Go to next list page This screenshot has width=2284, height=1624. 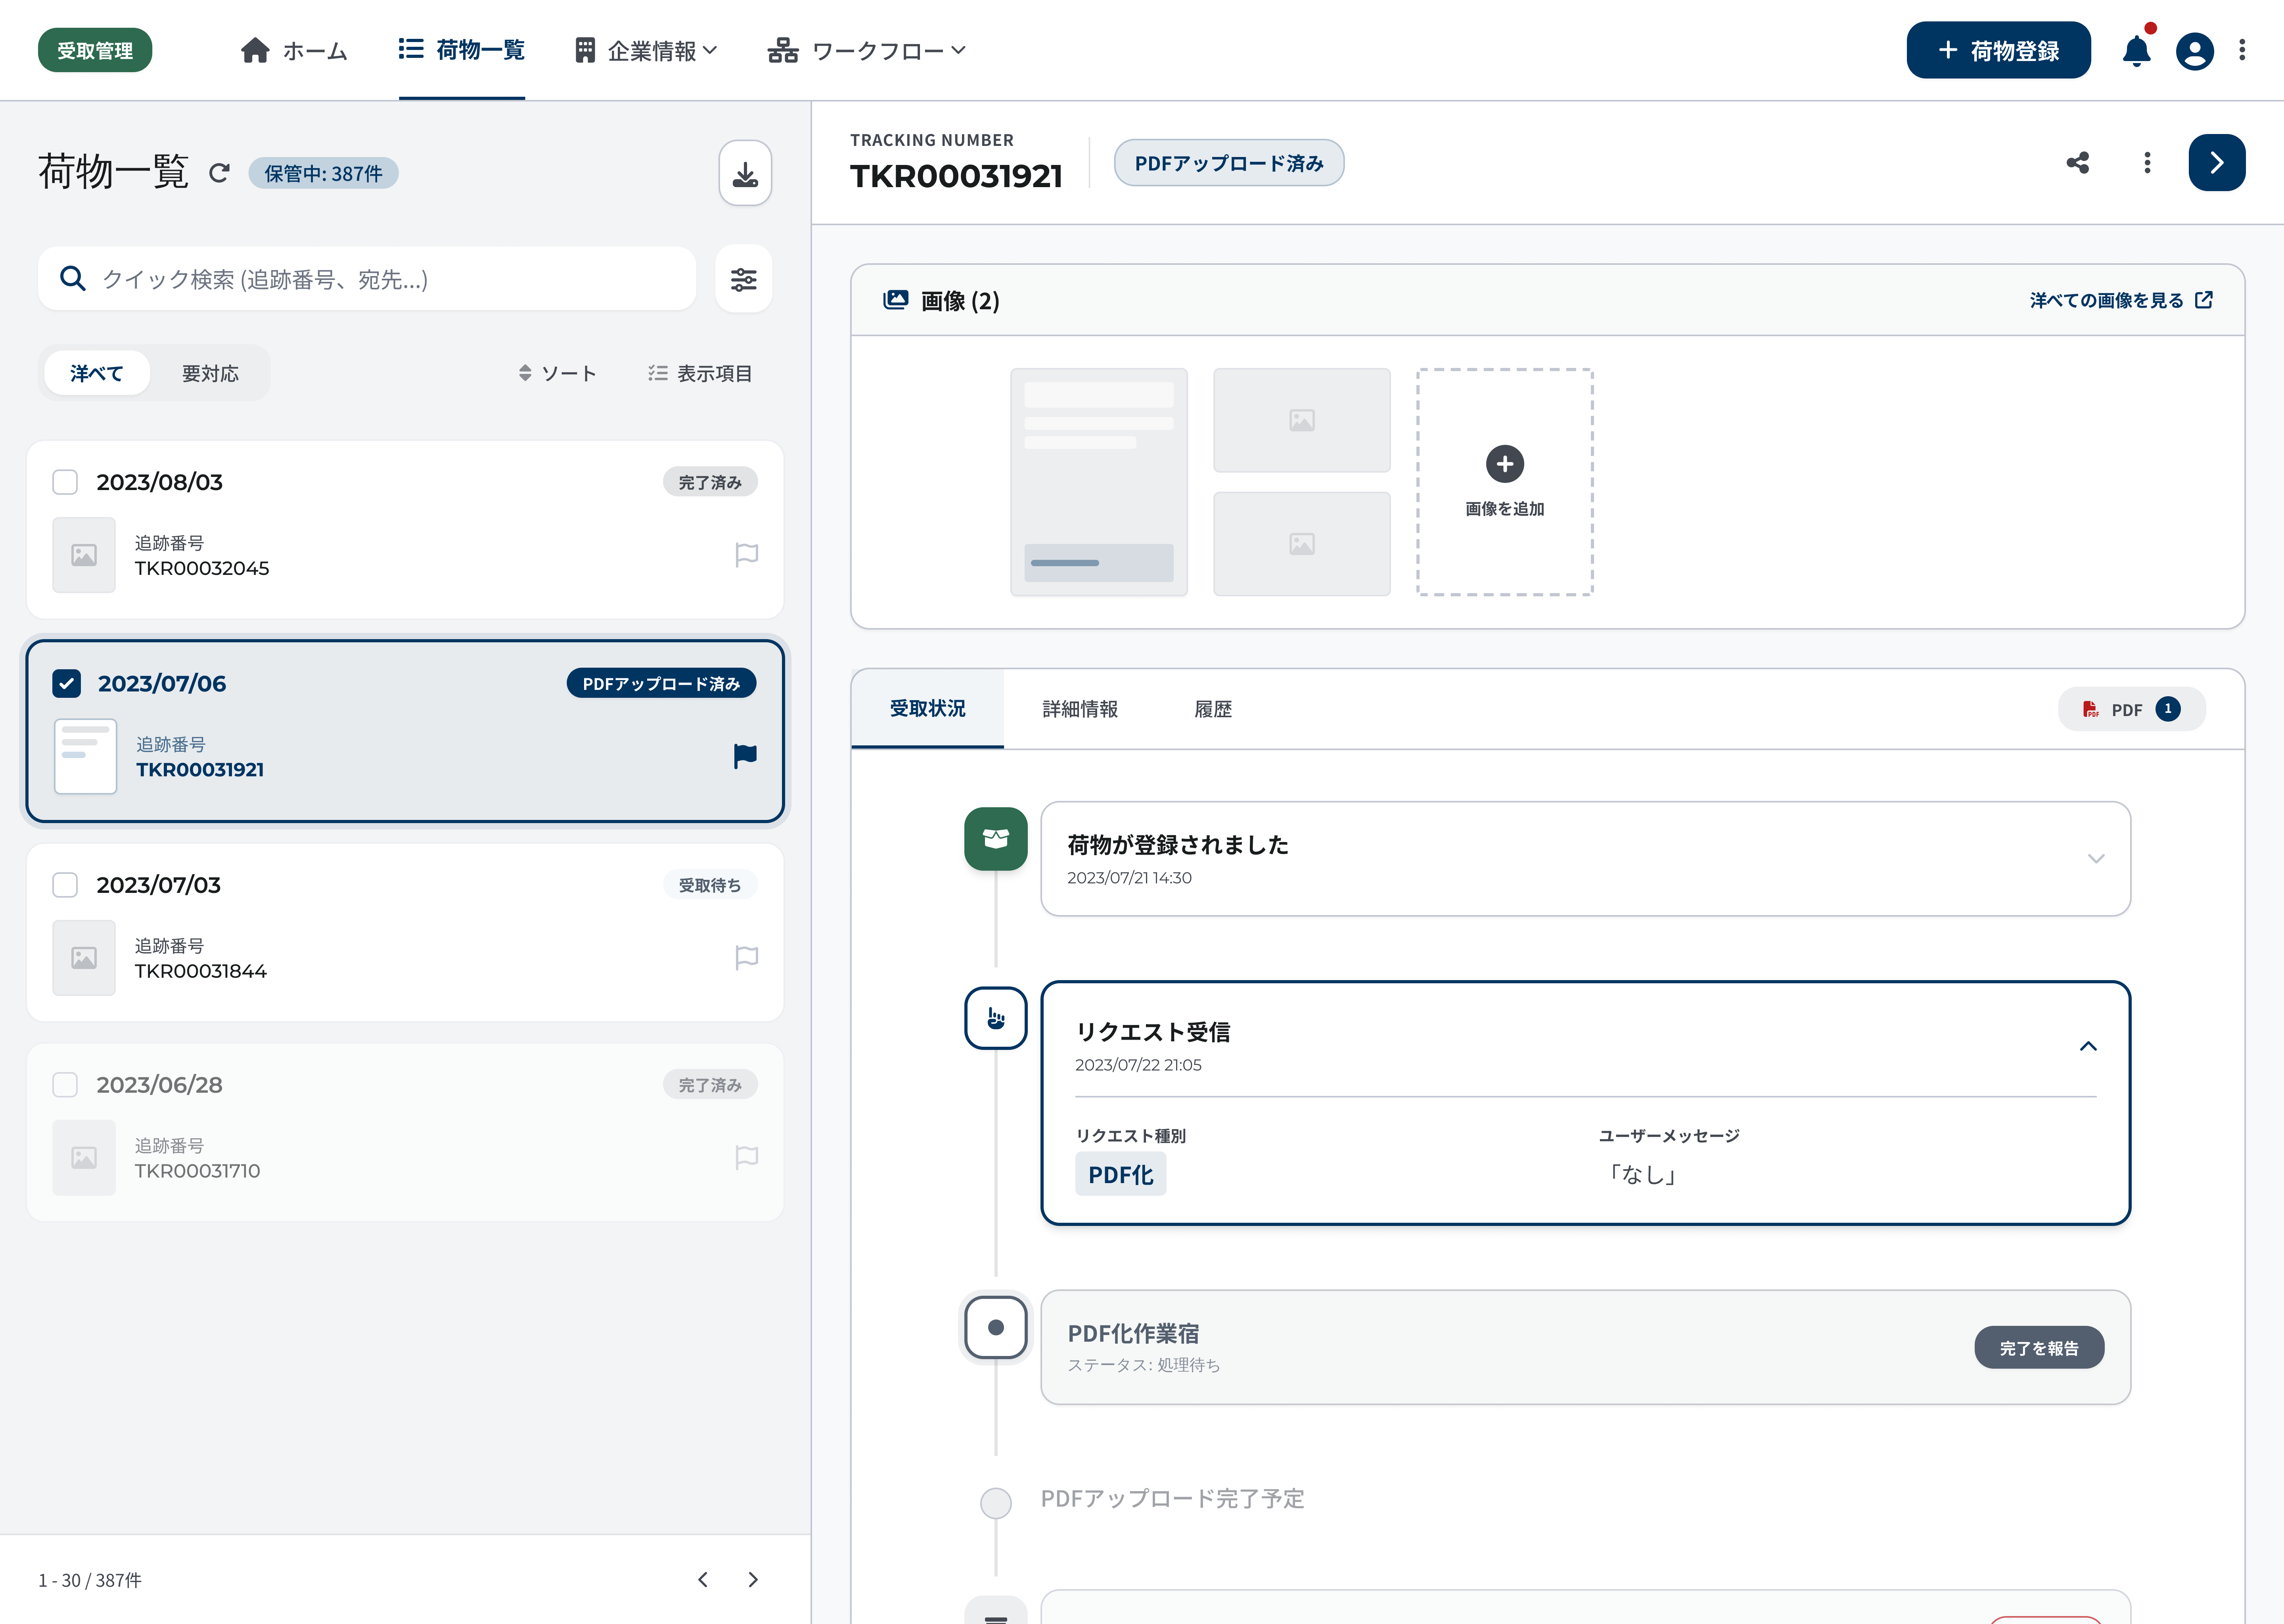coord(753,1579)
